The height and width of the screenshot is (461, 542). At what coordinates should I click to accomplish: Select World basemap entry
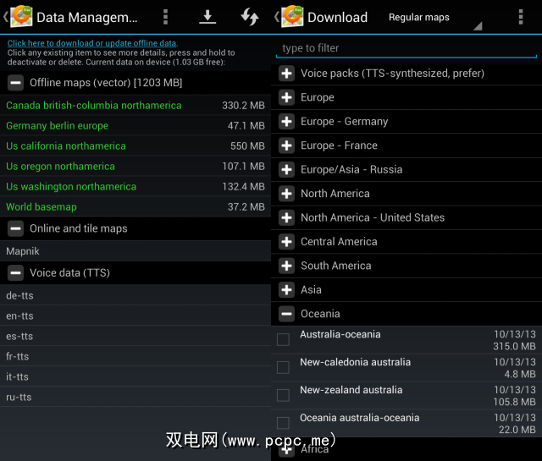135,207
